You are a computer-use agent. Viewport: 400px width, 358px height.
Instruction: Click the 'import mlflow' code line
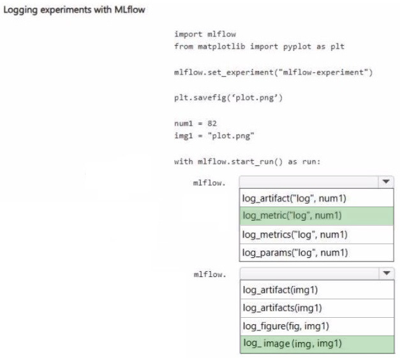point(205,34)
